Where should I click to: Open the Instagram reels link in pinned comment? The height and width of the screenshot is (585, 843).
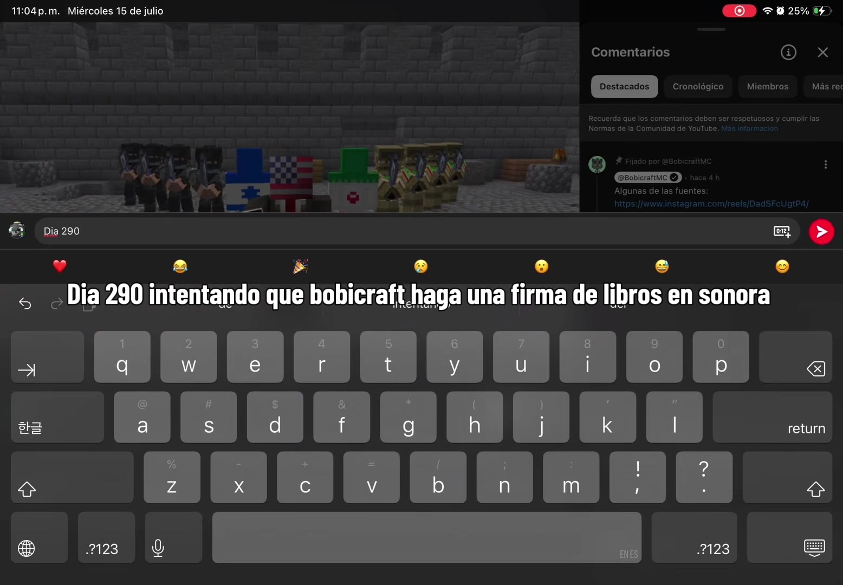[711, 204]
